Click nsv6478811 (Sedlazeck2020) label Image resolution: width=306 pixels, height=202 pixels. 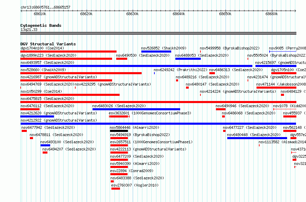click(56, 135)
